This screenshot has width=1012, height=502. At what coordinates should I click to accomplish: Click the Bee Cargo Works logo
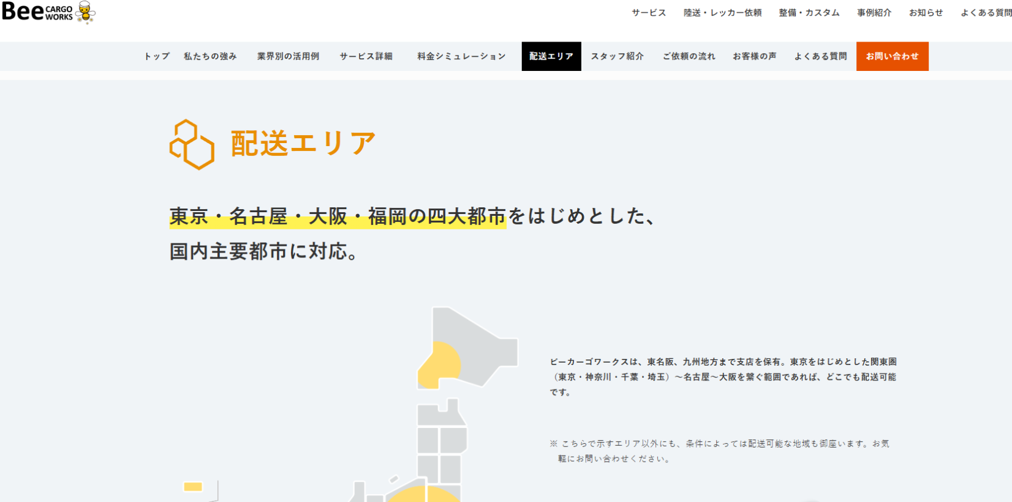coord(48,12)
